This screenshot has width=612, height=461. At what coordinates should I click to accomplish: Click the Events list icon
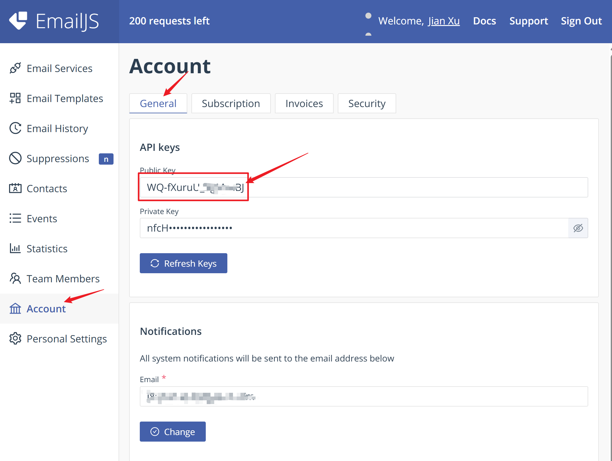(15, 218)
